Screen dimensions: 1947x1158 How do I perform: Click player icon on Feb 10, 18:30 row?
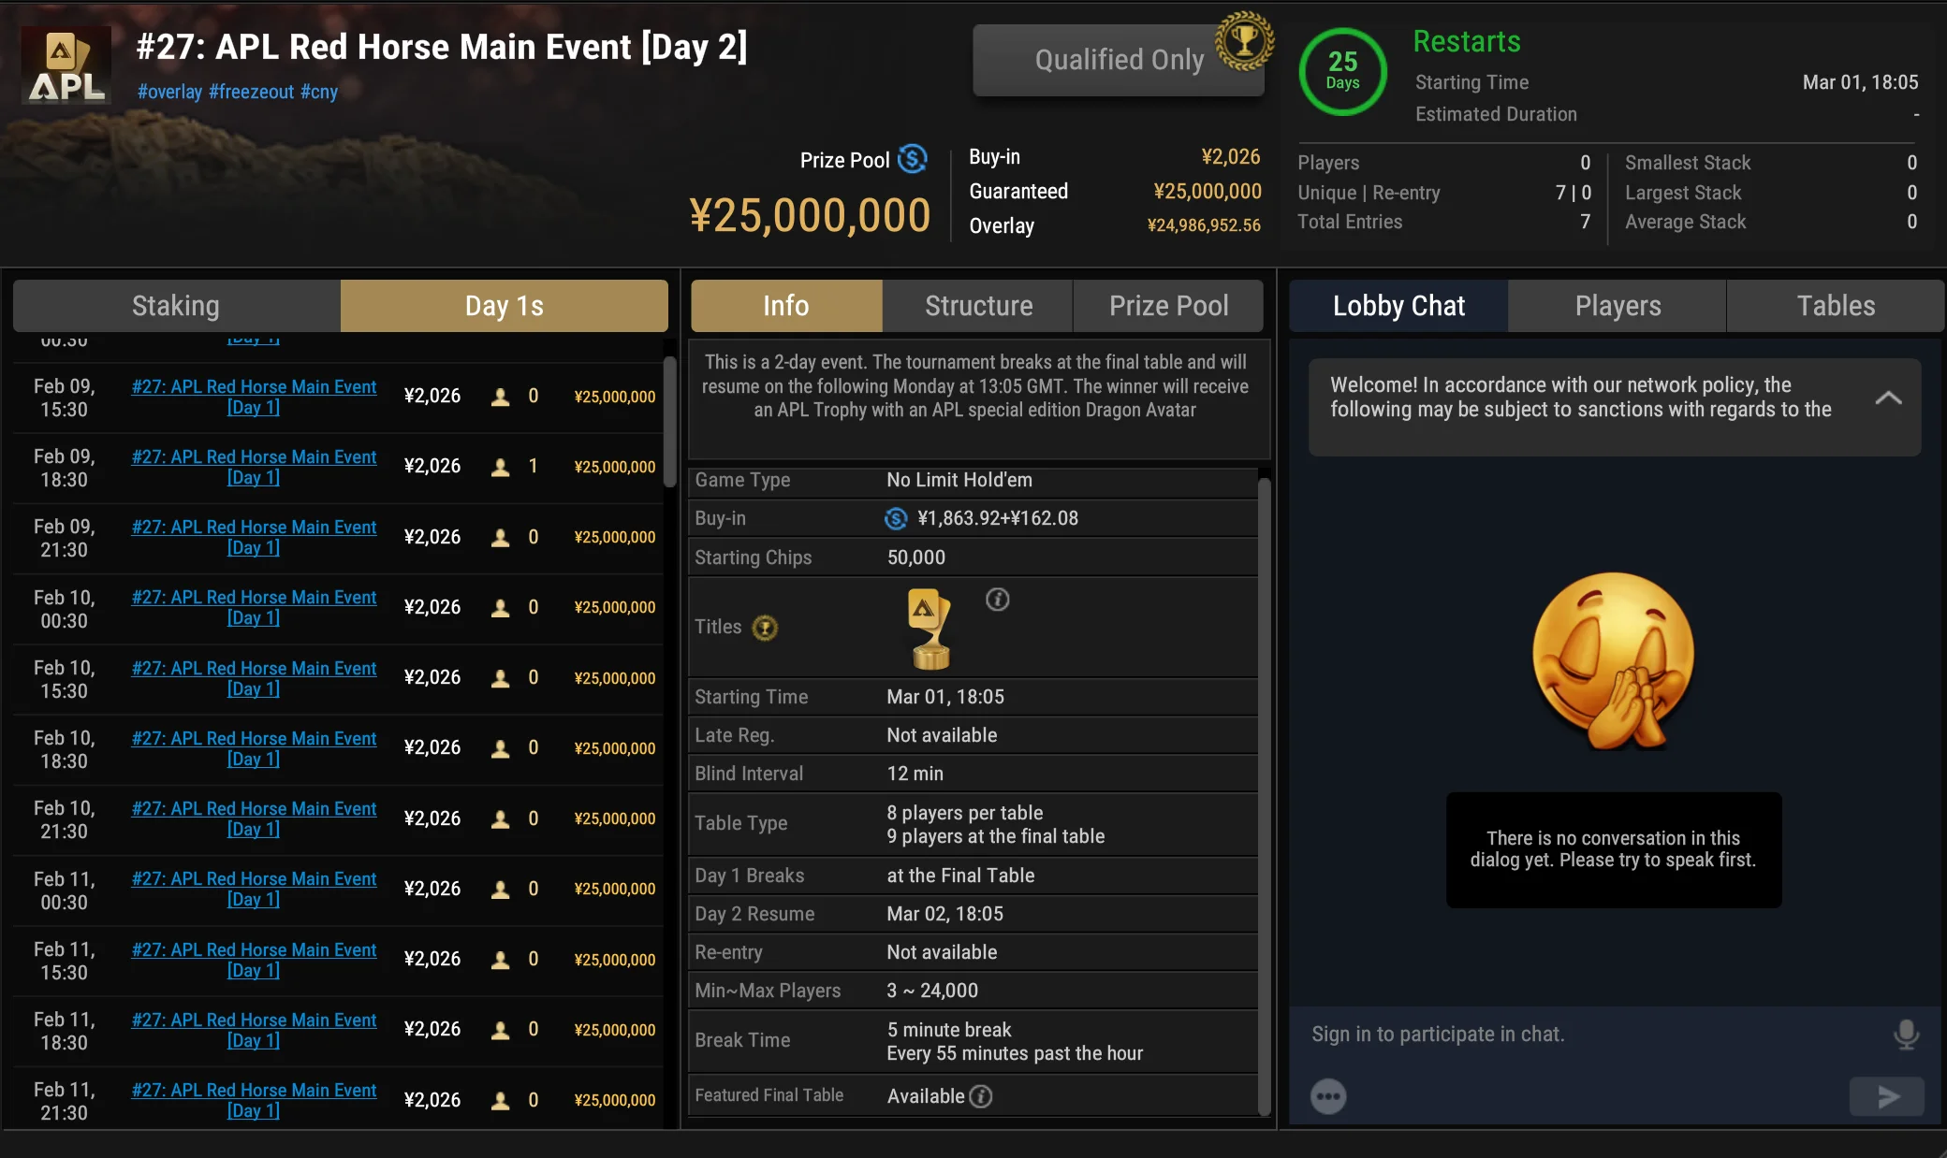(501, 748)
